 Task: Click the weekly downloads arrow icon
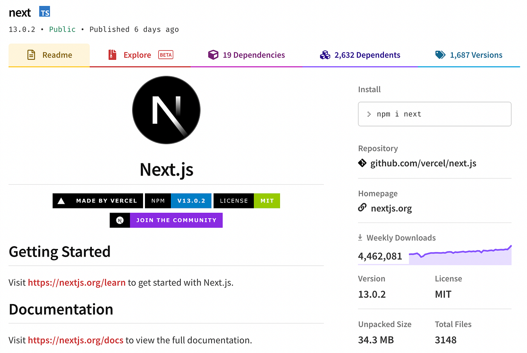point(360,237)
